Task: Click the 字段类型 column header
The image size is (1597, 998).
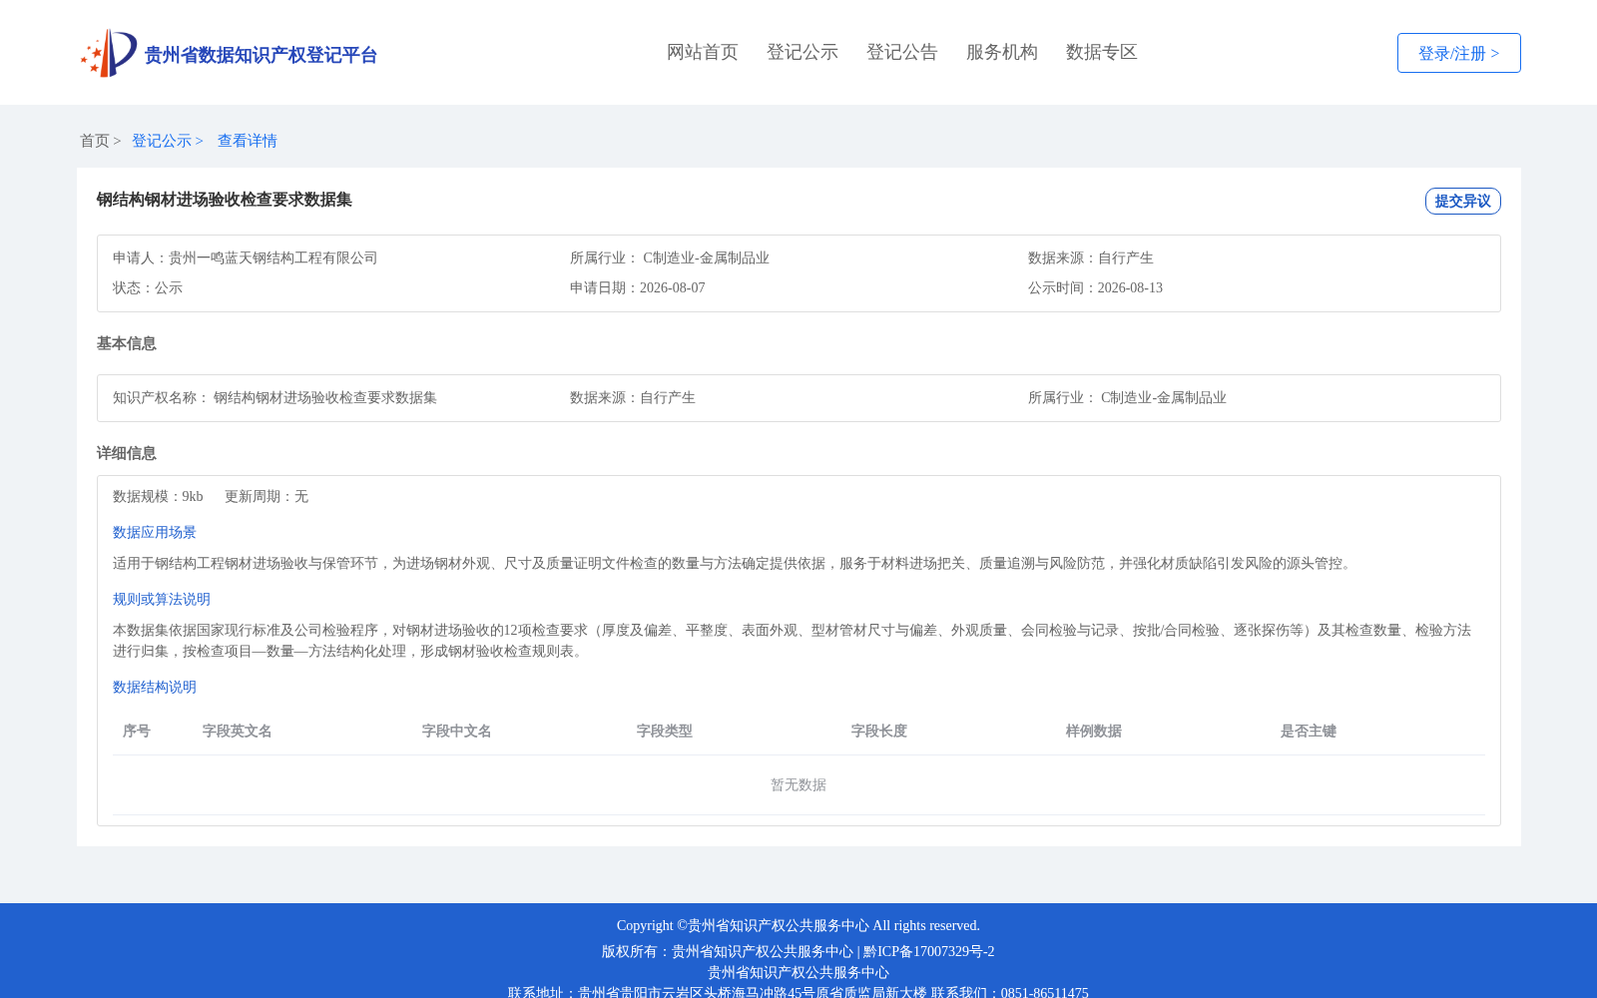Action: [x=665, y=731]
